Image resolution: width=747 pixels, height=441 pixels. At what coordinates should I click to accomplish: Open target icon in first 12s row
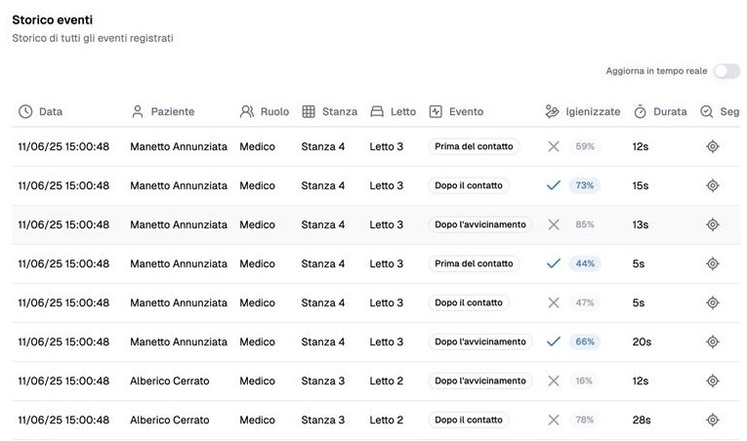[x=712, y=146]
